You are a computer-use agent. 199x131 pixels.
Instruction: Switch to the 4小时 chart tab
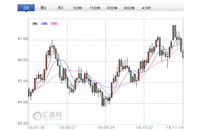click(147, 7)
